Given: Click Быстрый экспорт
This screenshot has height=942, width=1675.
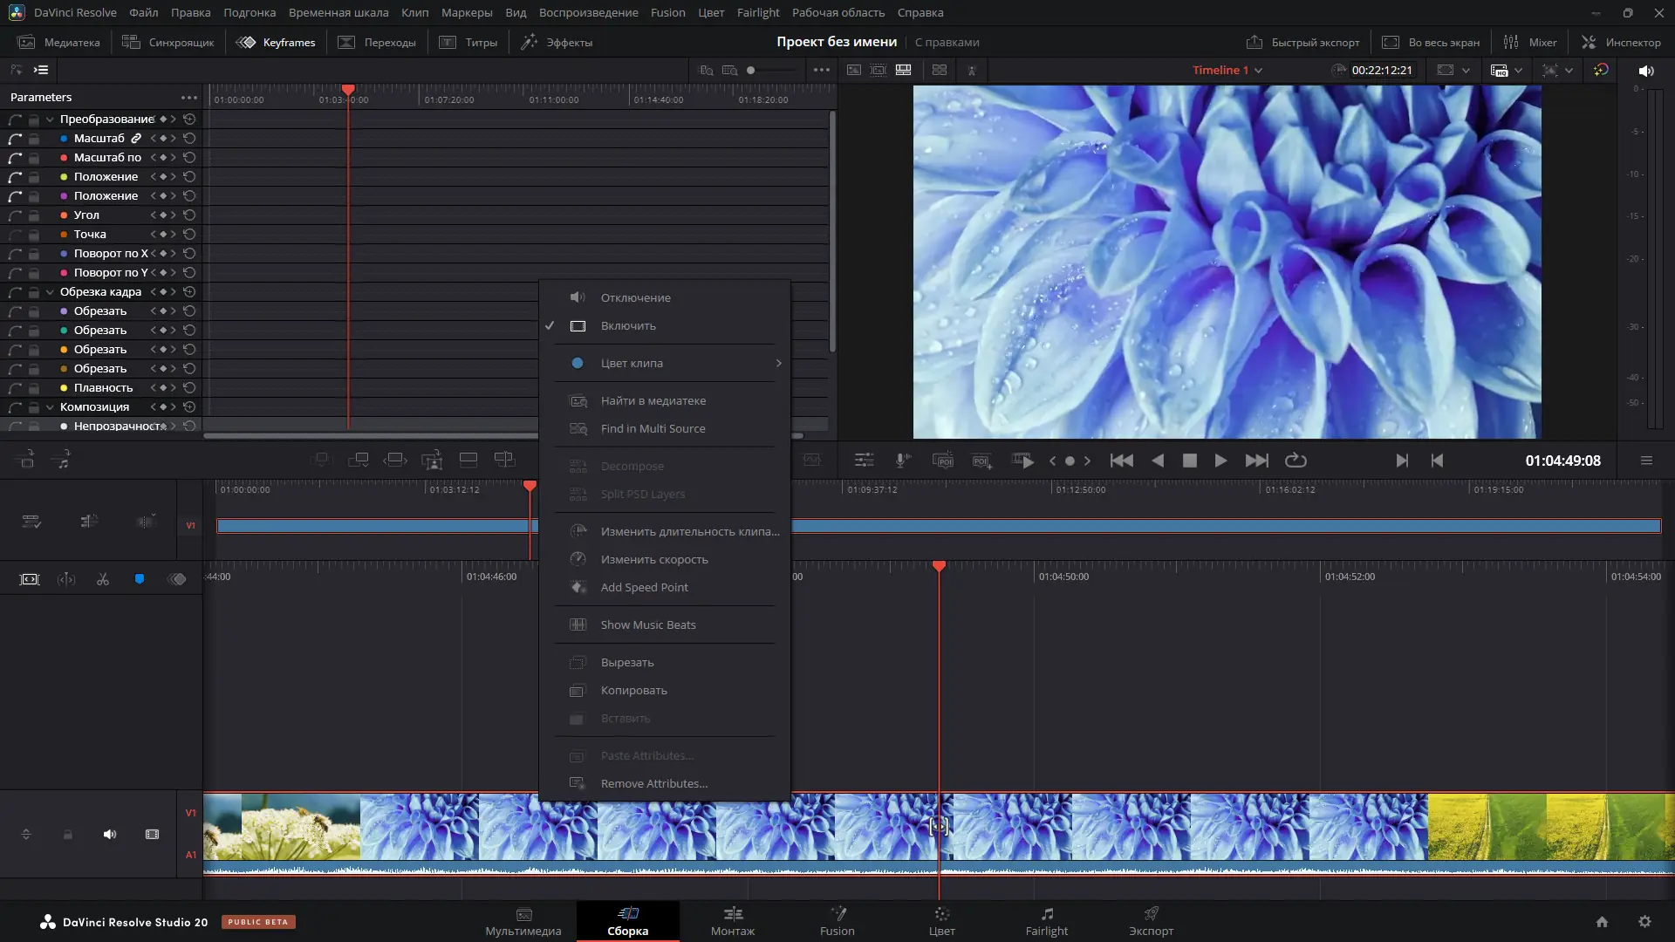Looking at the screenshot, I should tap(1303, 42).
